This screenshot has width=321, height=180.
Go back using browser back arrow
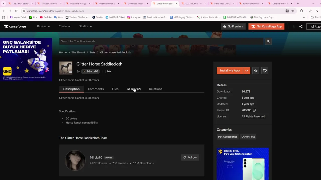[x=4, y=11]
